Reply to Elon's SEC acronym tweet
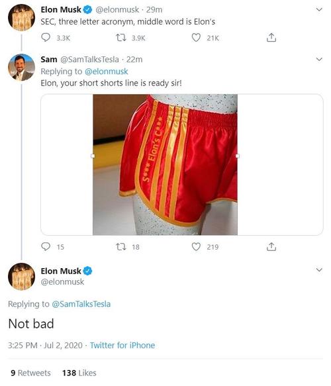 click(46, 38)
